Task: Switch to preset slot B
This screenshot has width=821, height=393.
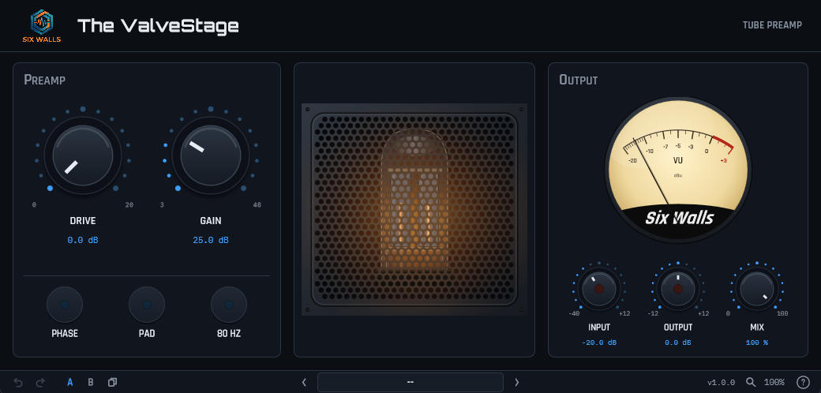Action: [x=91, y=383]
